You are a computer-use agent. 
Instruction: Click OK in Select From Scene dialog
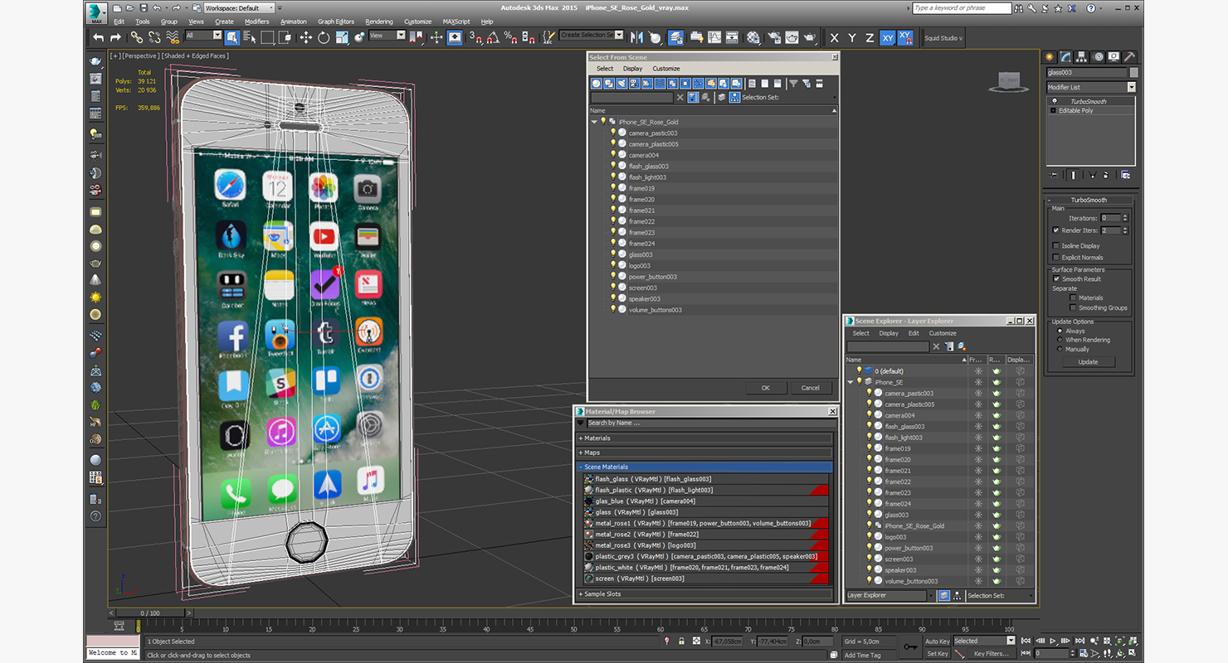point(766,388)
